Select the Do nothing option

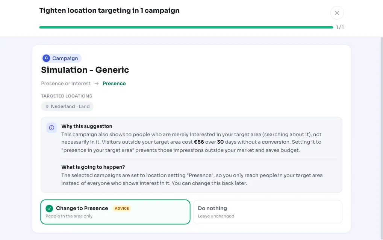[x=268, y=212]
